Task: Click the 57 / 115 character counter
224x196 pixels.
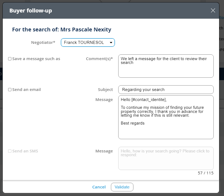Action: coord(206,173)
